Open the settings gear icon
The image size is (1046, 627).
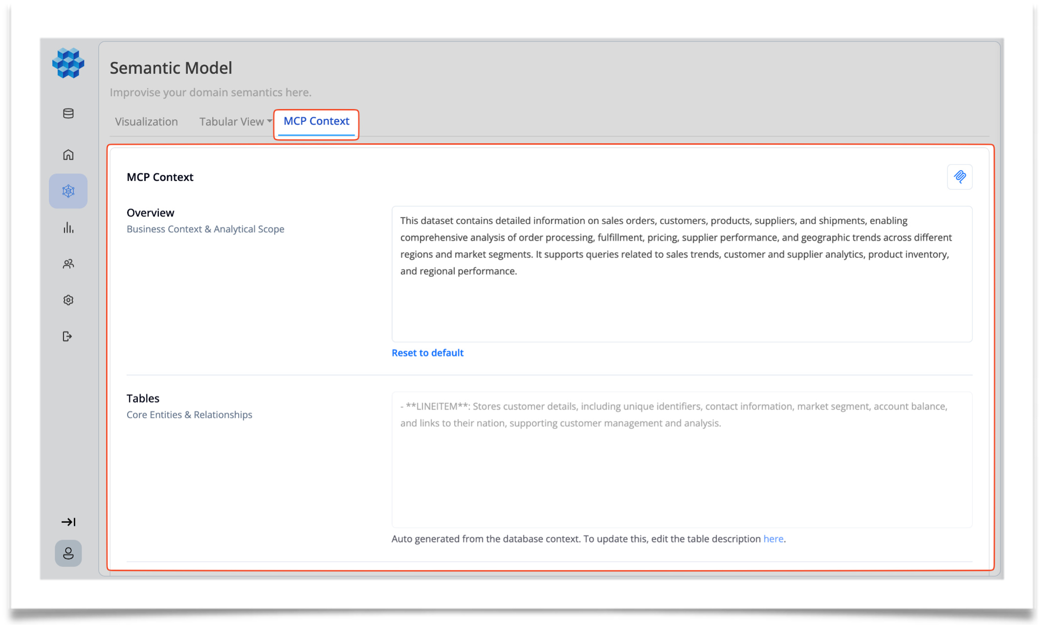click(x=68, y=300)
